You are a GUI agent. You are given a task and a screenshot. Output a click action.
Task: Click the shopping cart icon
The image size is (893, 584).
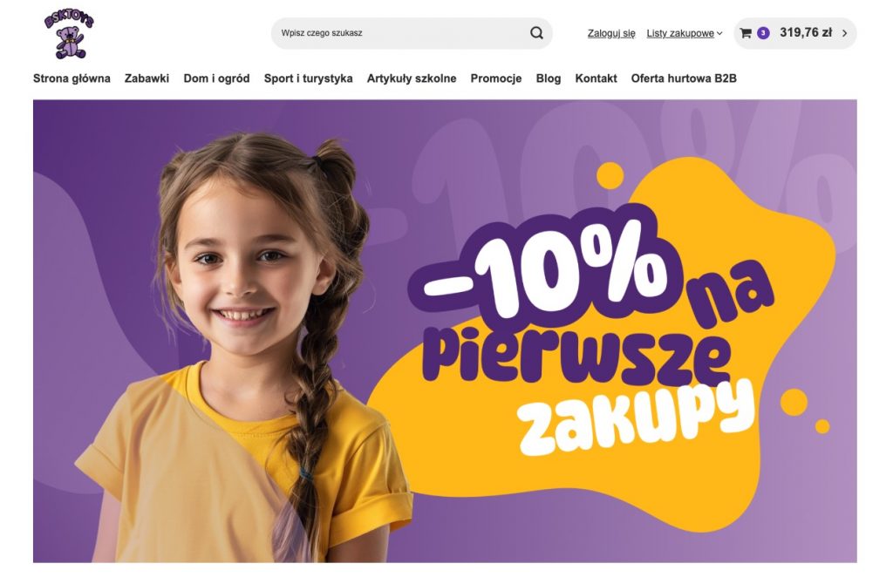point(746,33)
